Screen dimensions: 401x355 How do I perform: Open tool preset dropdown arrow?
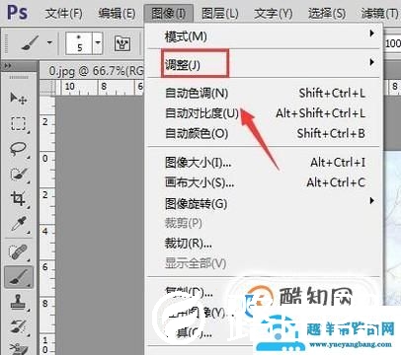[49, 42]
